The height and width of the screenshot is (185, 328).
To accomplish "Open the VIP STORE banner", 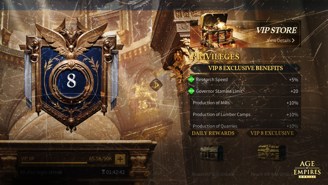I will [245, 34].
